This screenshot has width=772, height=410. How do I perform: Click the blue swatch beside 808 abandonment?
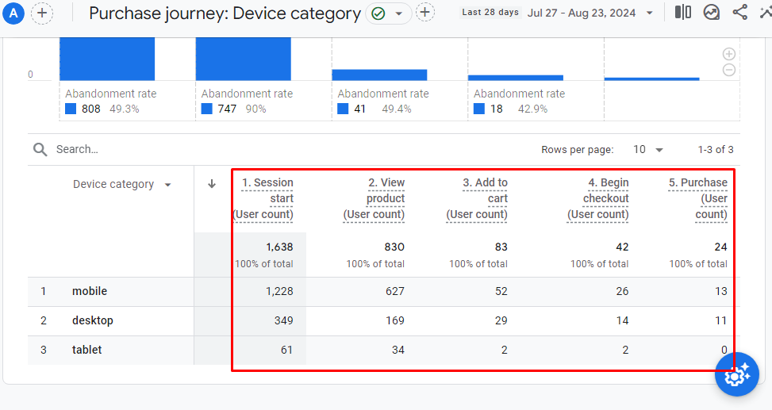click(x=71, y=109)
